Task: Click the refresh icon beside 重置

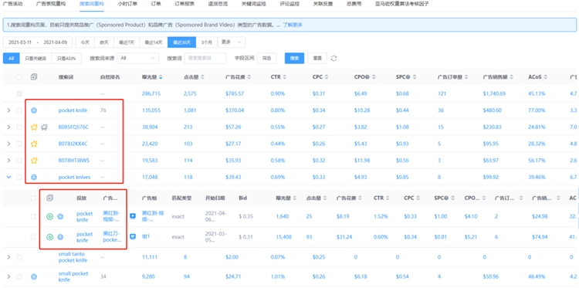Action: (334, 59)
